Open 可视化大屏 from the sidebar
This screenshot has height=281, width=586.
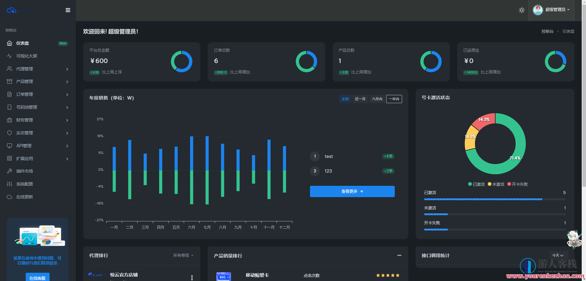(x=27, y=56)
